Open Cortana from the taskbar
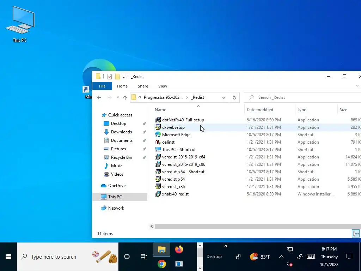Screen dimensions: 361x271 click(127, 257)
